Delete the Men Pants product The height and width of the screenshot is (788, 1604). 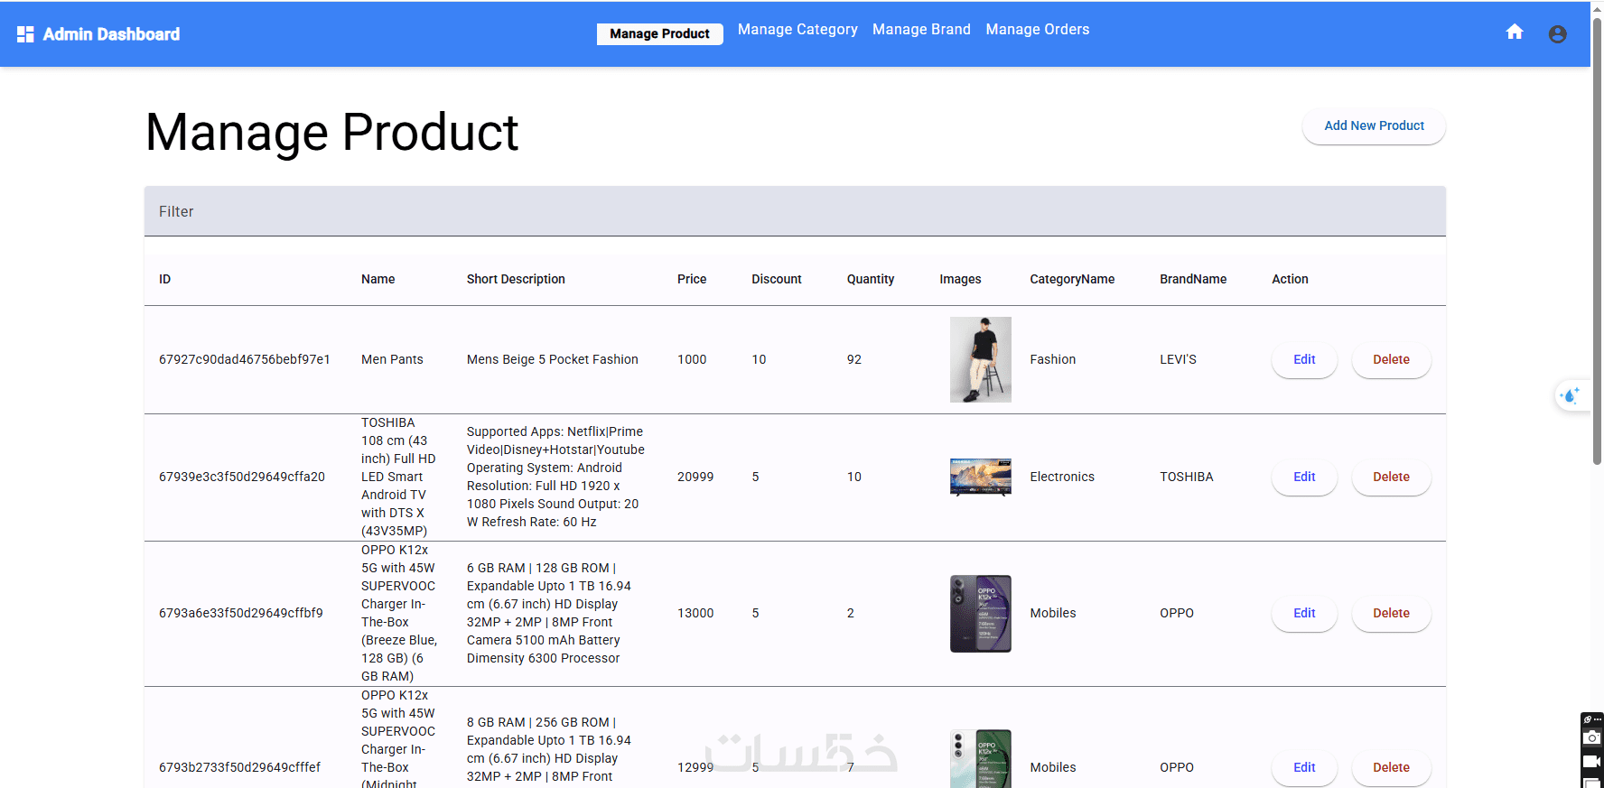tap(1391, 359)
